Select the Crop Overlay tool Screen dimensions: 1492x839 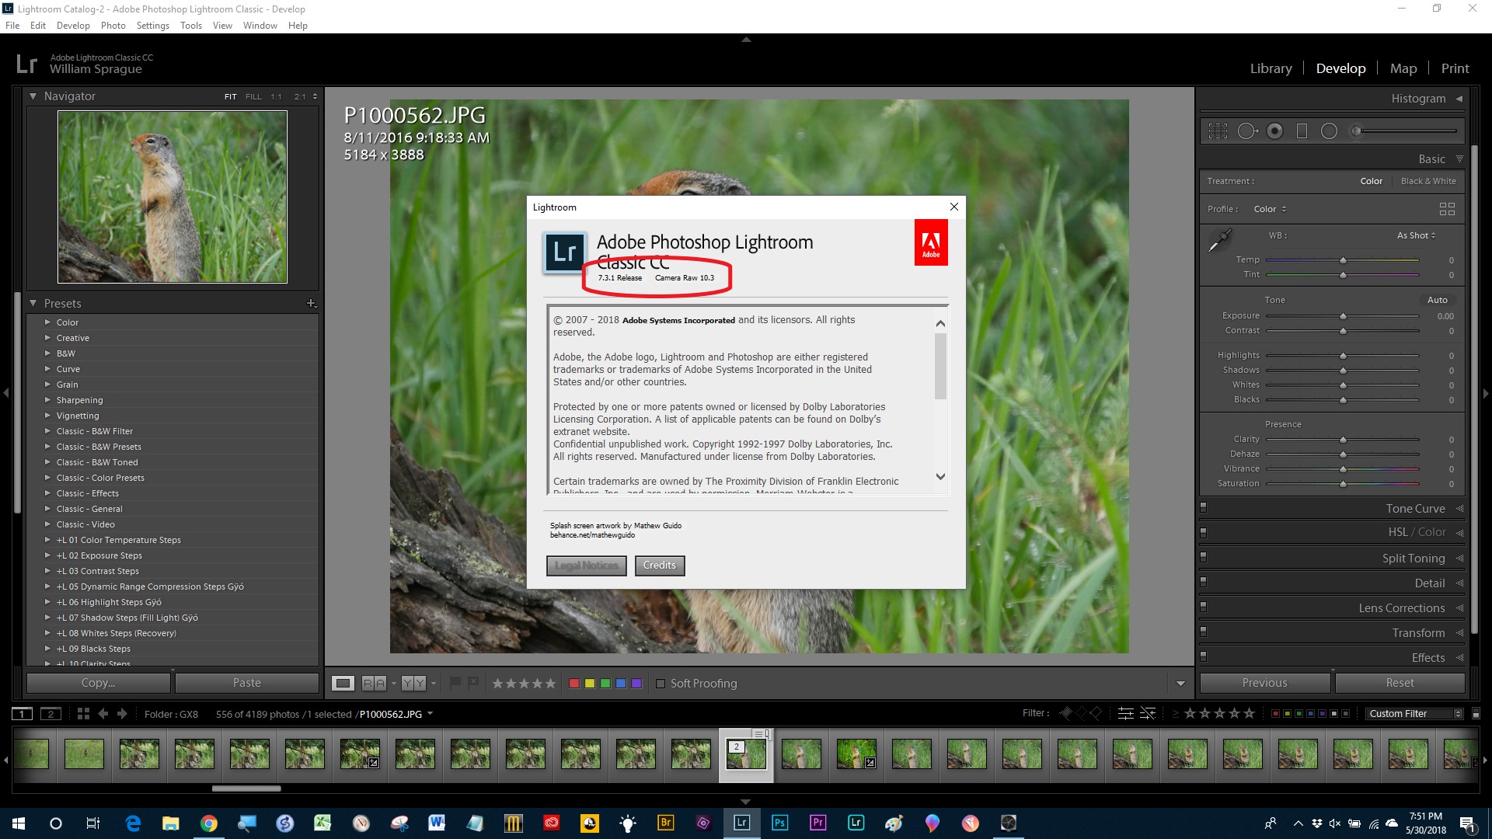(1218, 131)
